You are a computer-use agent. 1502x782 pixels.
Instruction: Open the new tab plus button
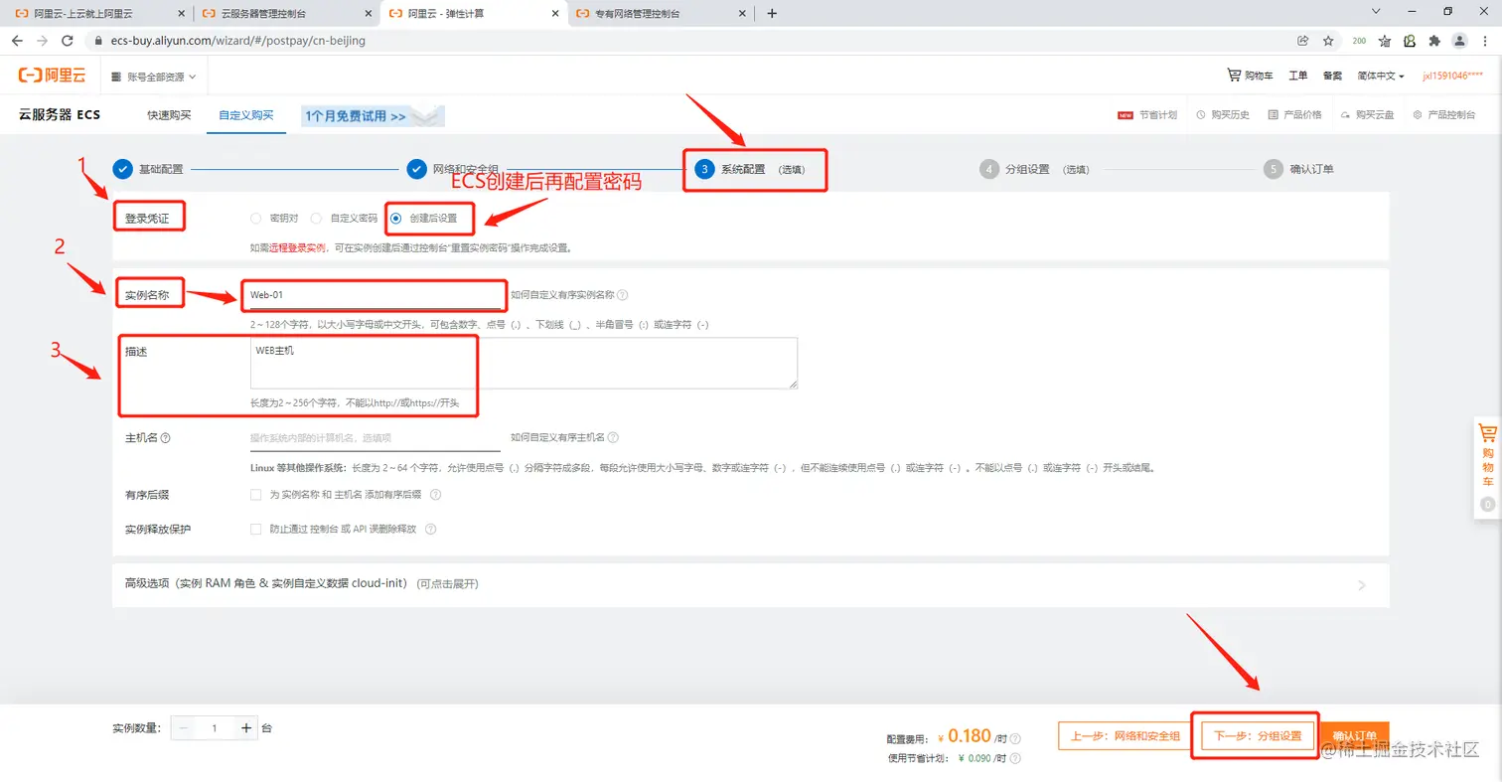click(x=772, y=13)
